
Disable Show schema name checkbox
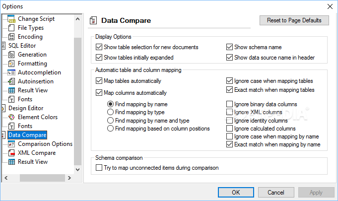tap(229, 47)
